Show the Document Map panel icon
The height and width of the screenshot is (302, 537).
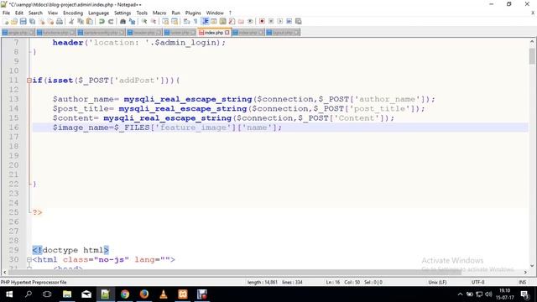pos(223,21)
